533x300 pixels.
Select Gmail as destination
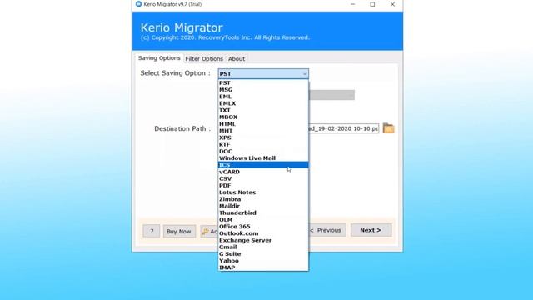263,247
